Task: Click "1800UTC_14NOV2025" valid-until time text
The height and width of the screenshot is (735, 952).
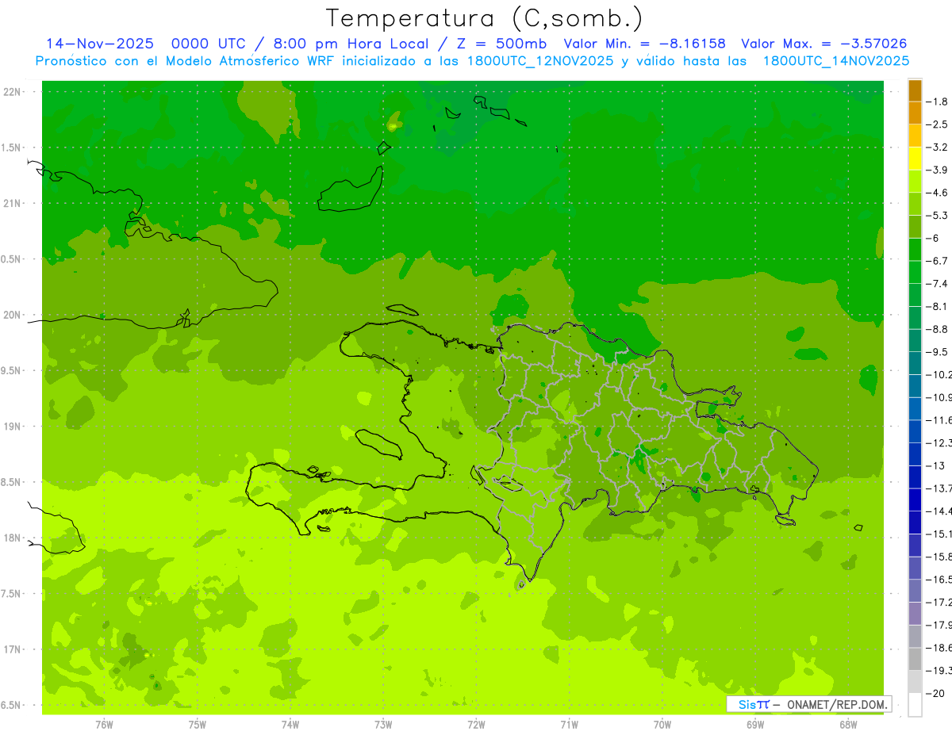Action: pos(835,61)
